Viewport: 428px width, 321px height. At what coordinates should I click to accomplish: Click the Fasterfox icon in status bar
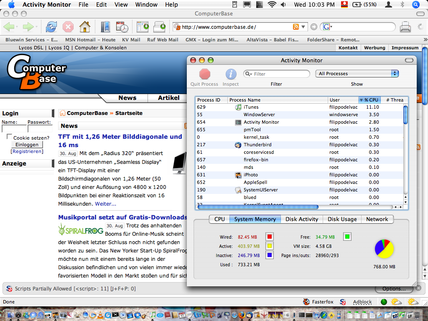306,302
